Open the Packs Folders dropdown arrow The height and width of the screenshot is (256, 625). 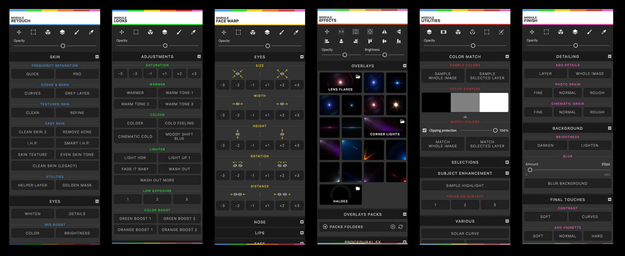click(325, 227)
